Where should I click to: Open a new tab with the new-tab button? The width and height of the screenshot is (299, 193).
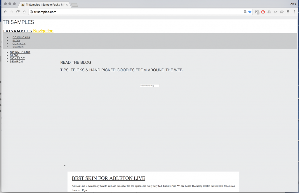coord(74,5)
